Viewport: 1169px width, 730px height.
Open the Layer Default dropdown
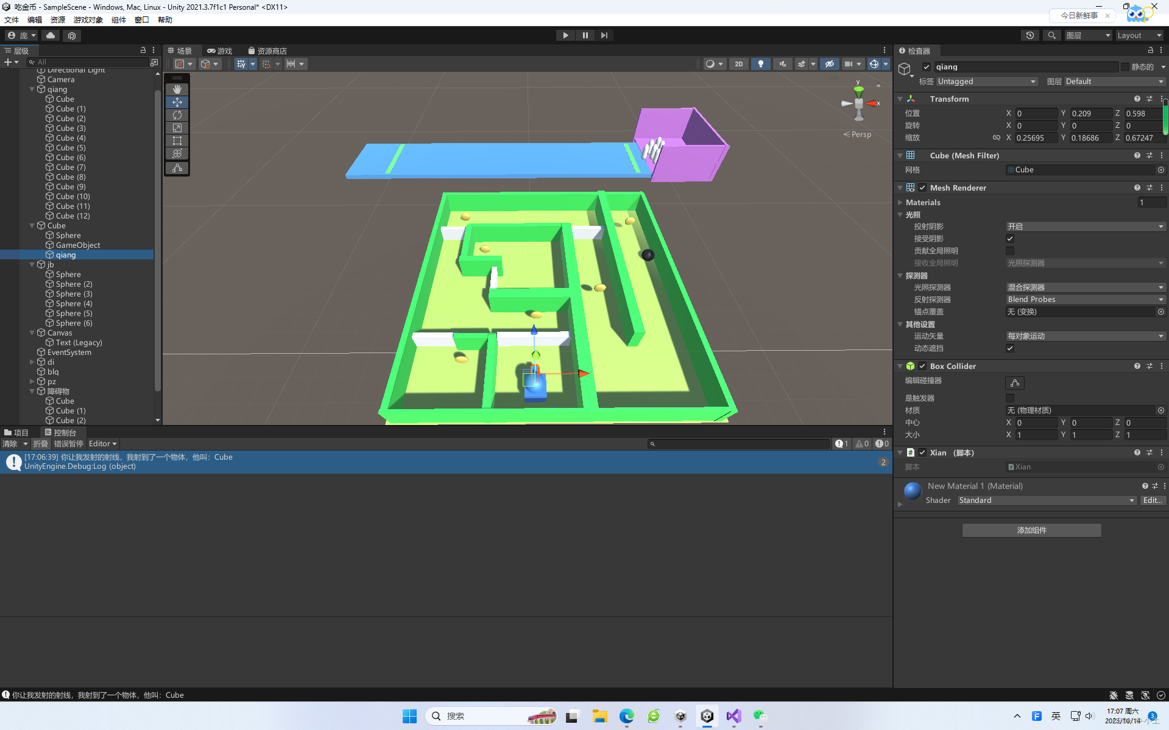coord(1114,82)
